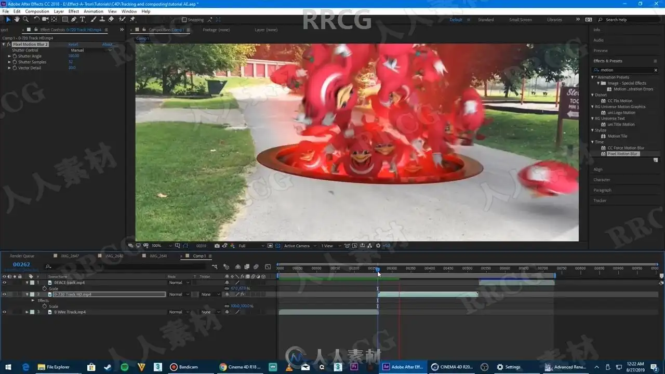Image resolution: width=665 pixels, height=374 pixels.
Task: Expand the Shutter Angle property
Action: (x=9, y=56)
